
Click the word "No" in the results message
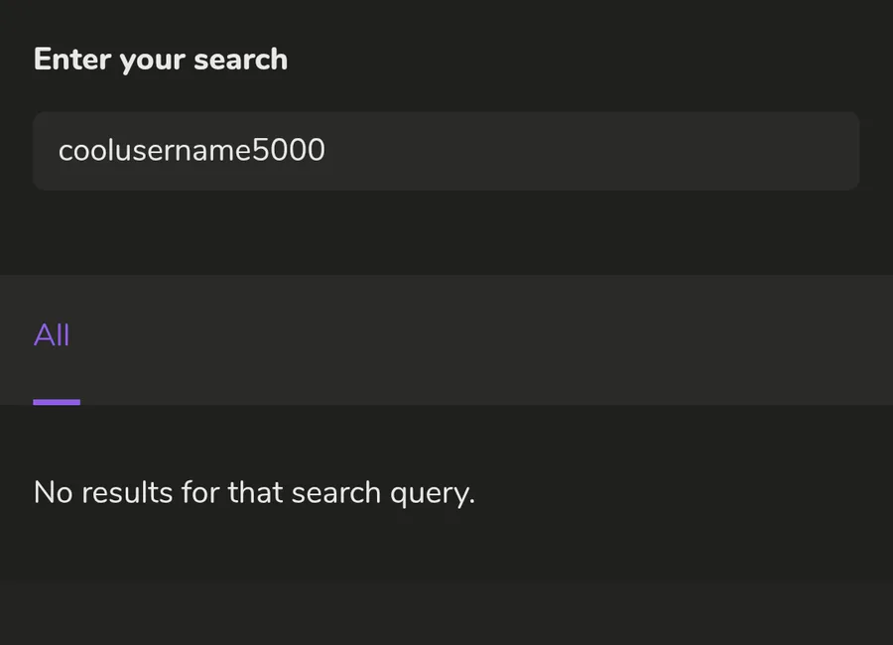pos(53,492)
